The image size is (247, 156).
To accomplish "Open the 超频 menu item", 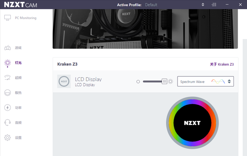I will click(x=18, y=78).
